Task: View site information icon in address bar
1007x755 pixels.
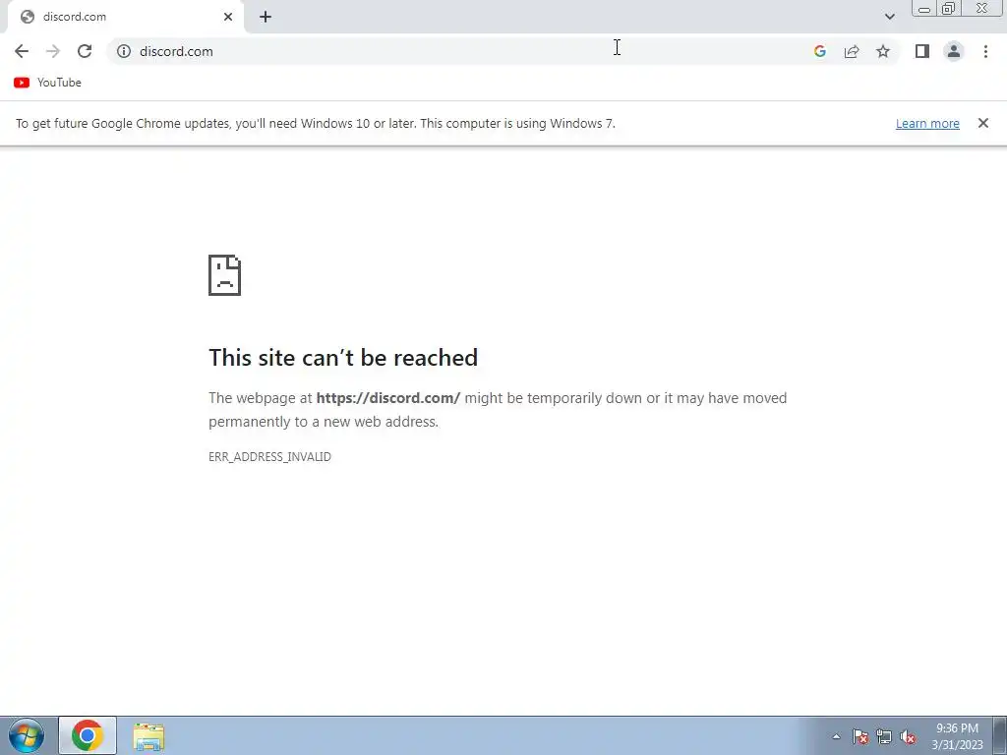Action: (x=124, y=51)
